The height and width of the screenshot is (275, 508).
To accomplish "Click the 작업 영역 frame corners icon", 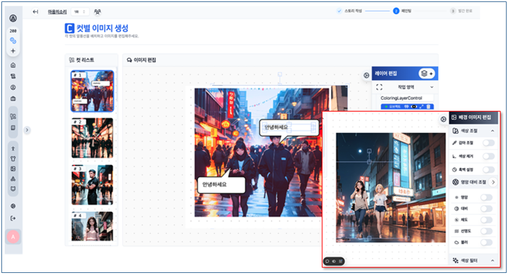I will (379, 87).
